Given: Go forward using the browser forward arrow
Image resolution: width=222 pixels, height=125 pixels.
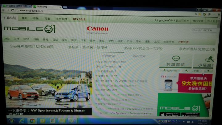Looking at the screenshot, I should click(x=8, y=10).
